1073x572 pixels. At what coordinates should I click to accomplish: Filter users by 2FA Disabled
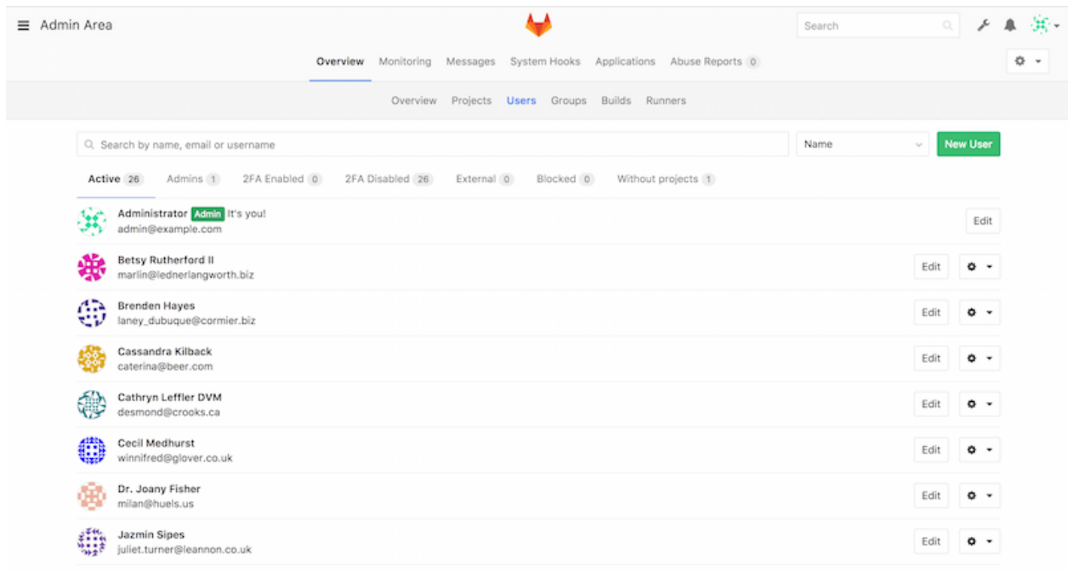[x=389, y=179]
